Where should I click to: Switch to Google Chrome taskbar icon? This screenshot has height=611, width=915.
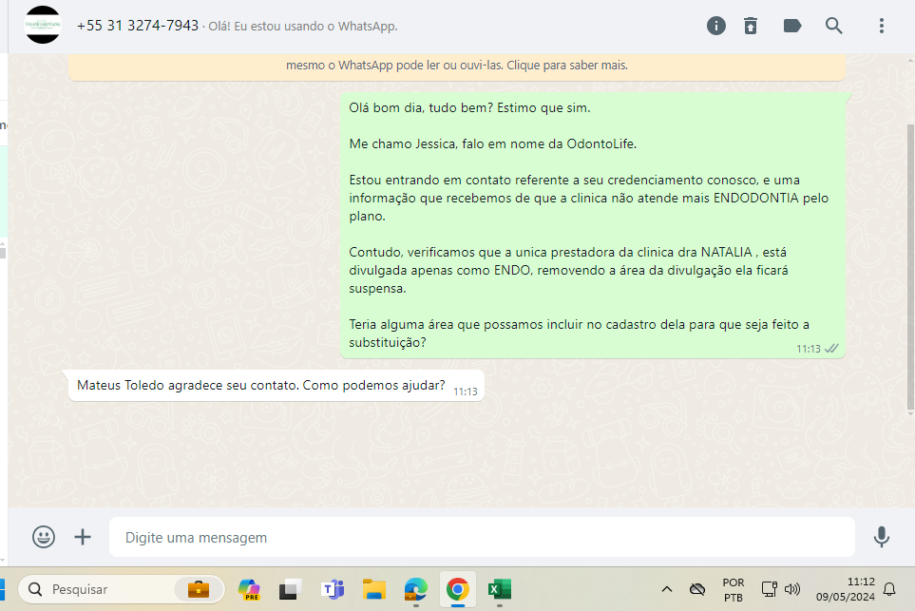[x=458, y=589]
